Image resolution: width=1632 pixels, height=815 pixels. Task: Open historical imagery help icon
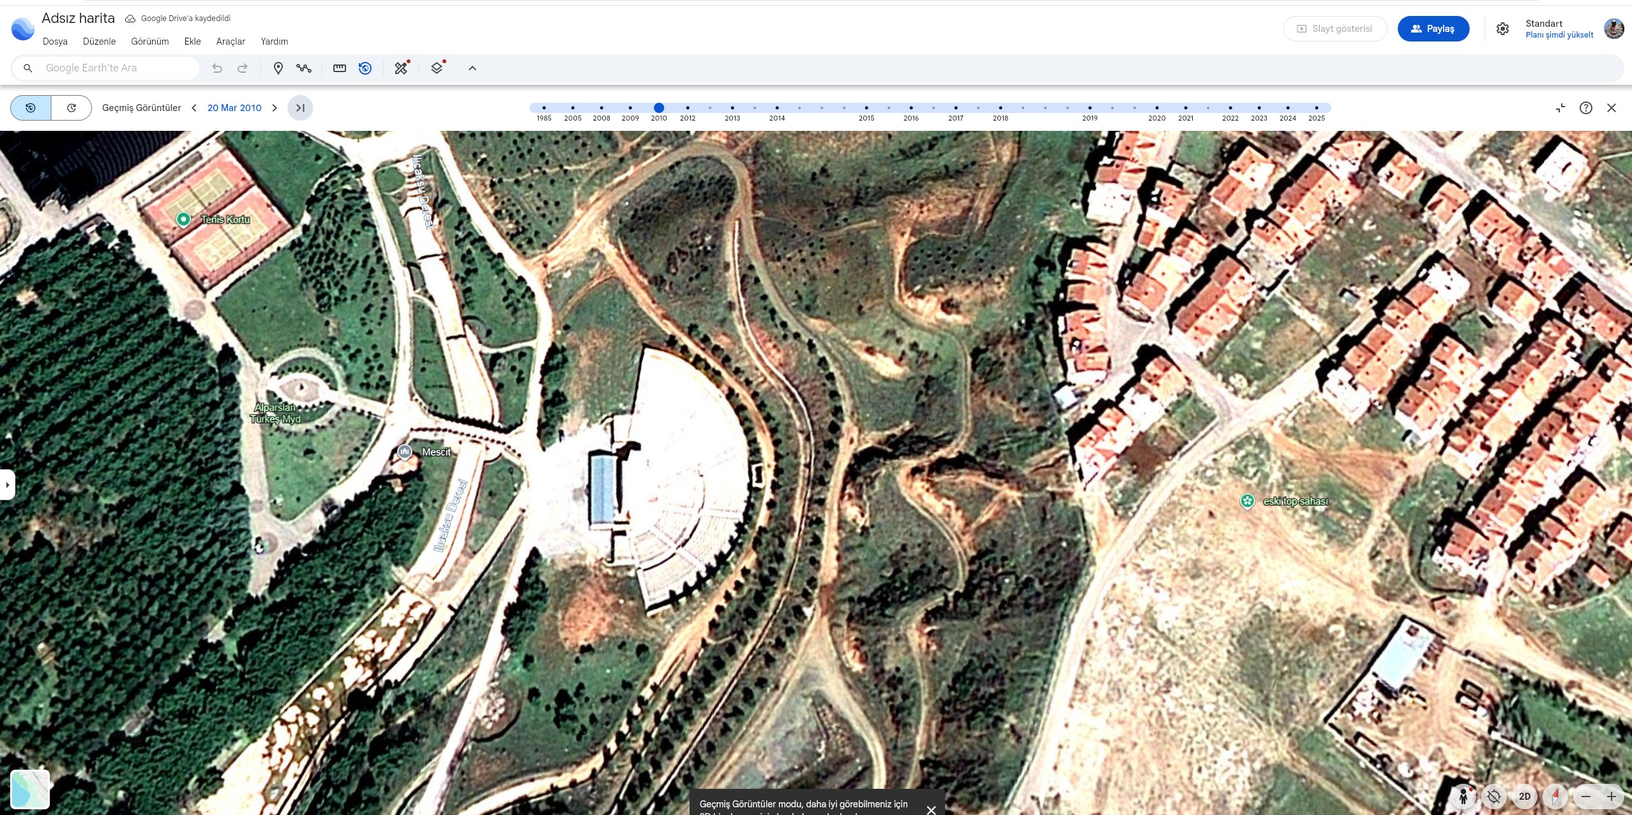(x=1586, y=108)
